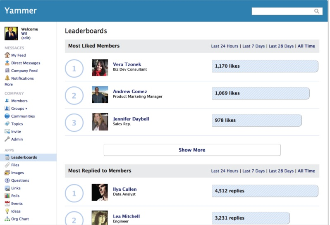Open the Polls app
The image size is (330, 225).
pos(15,196)
